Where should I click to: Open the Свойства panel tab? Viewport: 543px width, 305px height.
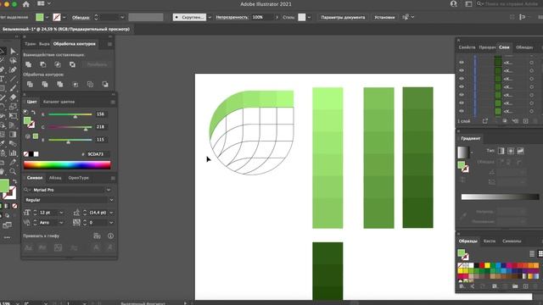(467, 47)
